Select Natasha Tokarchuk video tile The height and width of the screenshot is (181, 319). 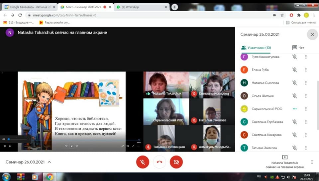(x=166, y=85)
